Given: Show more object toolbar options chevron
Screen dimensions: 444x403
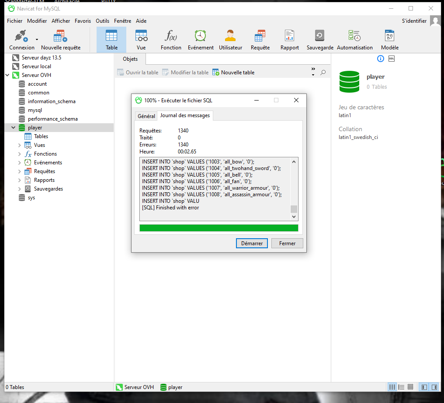Looking at the screenshot, I should coord(313,69).
